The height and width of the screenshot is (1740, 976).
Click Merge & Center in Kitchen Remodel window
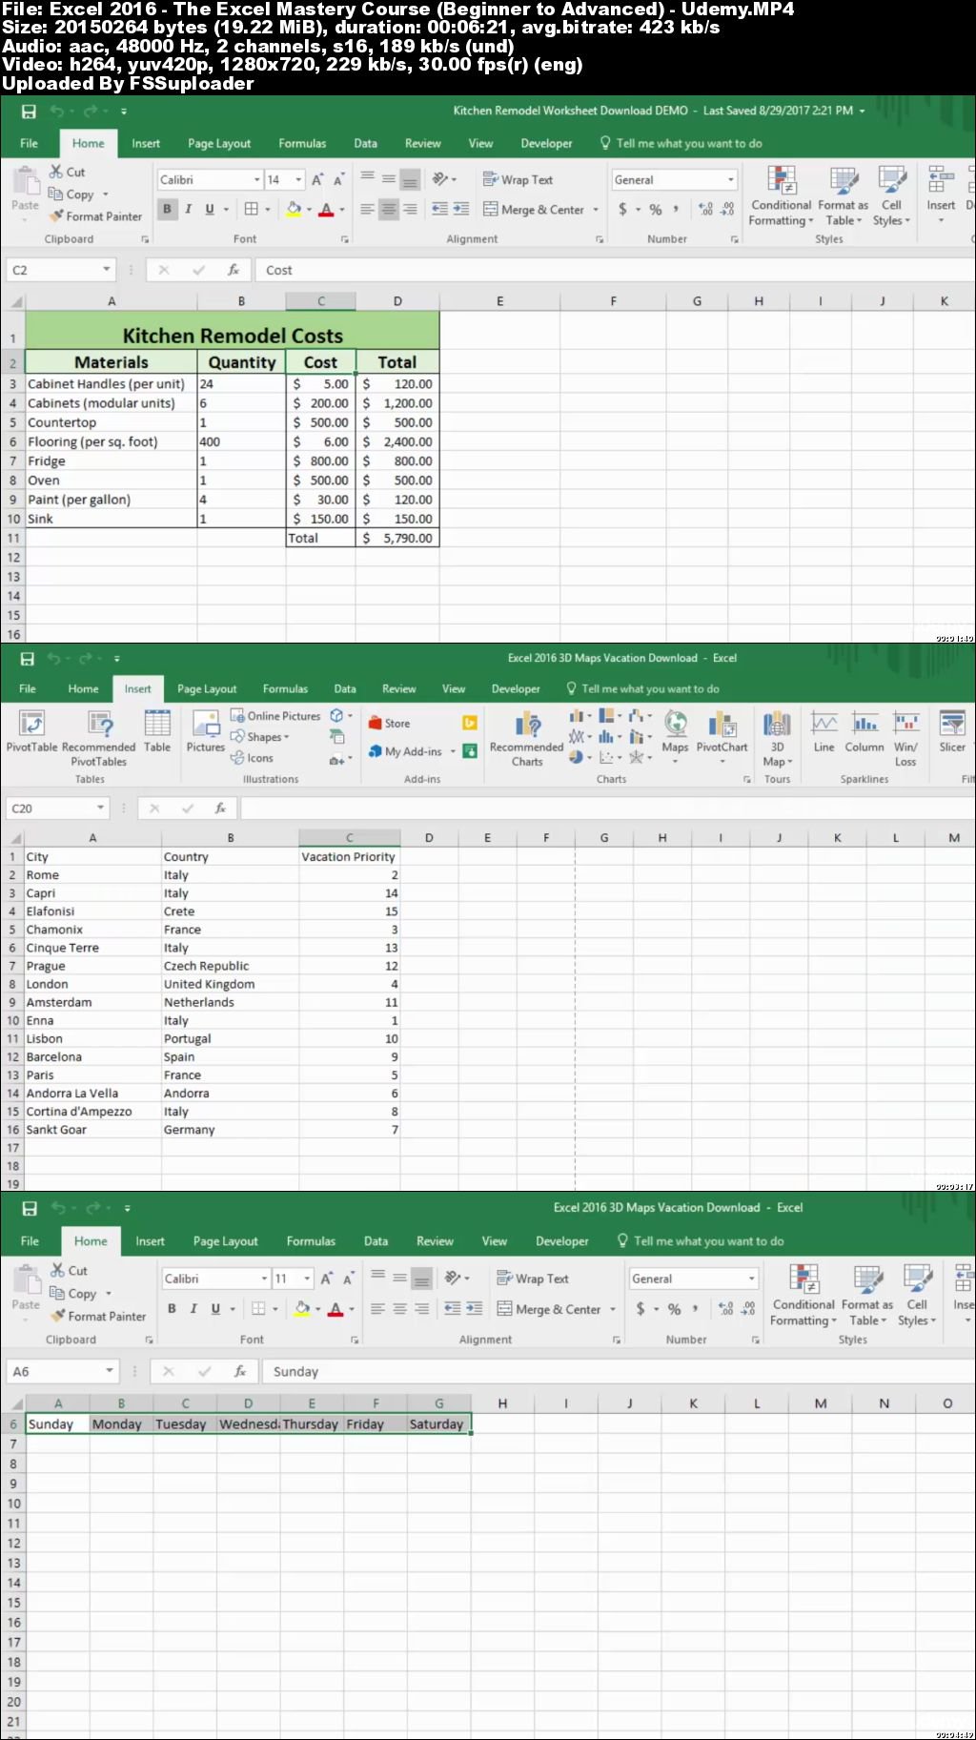point(534,209)
